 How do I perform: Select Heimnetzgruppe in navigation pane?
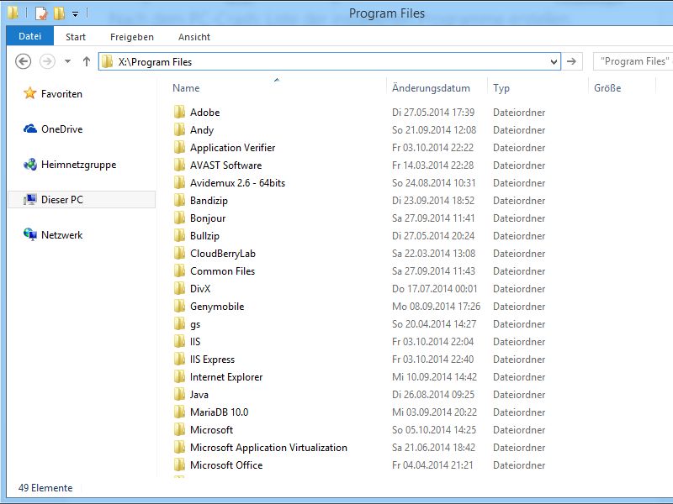pyautogui.click(x=78, y=165)
